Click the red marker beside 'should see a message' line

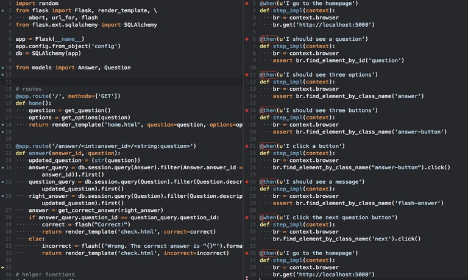[x=247, y=182]
